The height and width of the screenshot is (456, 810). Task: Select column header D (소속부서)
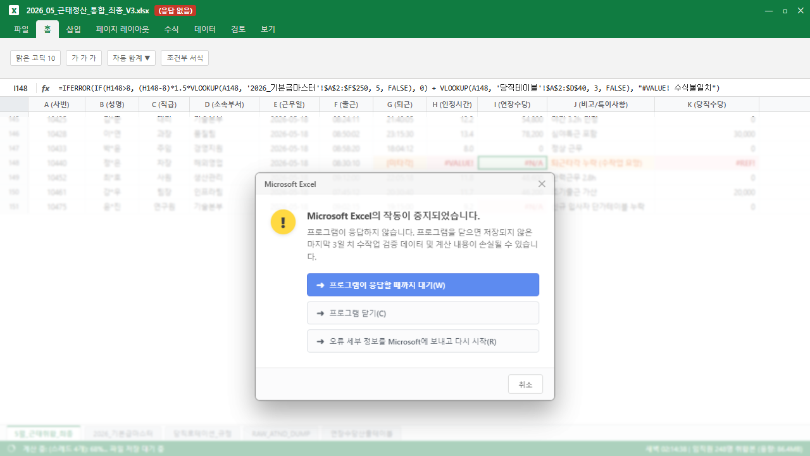point(223,104)
